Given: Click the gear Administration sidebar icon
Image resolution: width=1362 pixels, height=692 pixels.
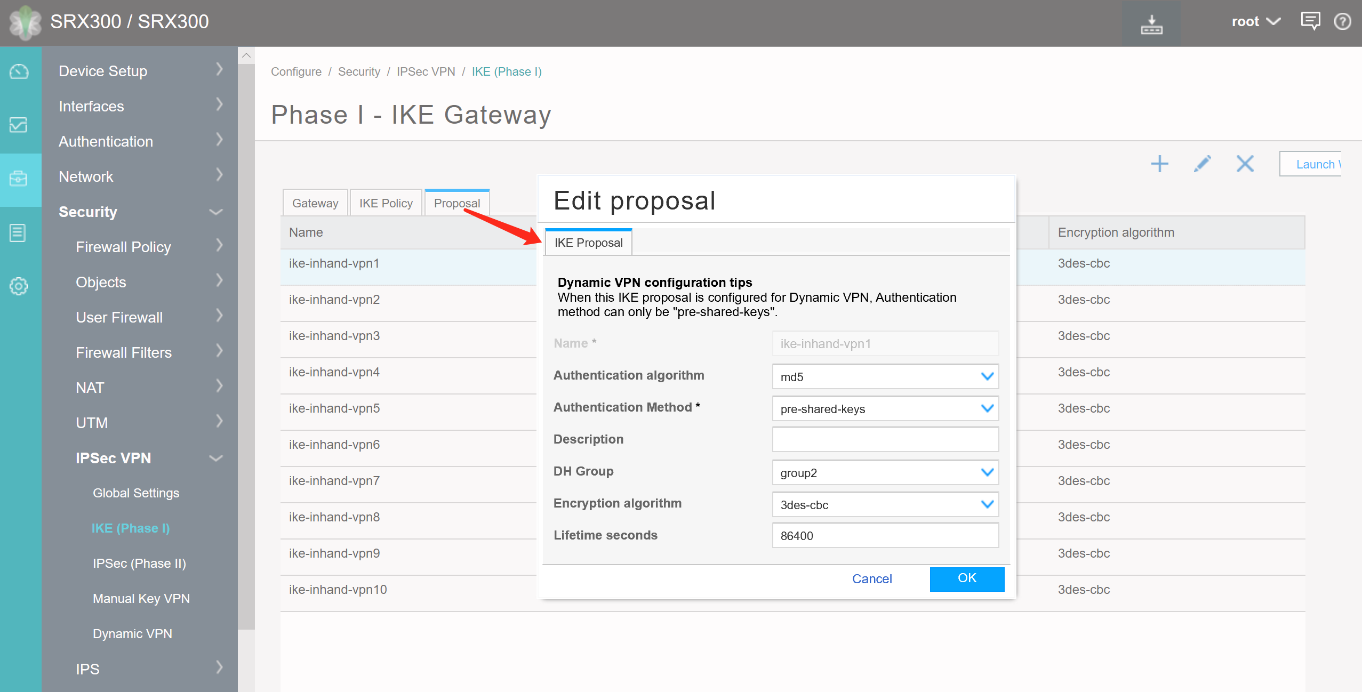Looking at the screenshot, I should (19, 286).
